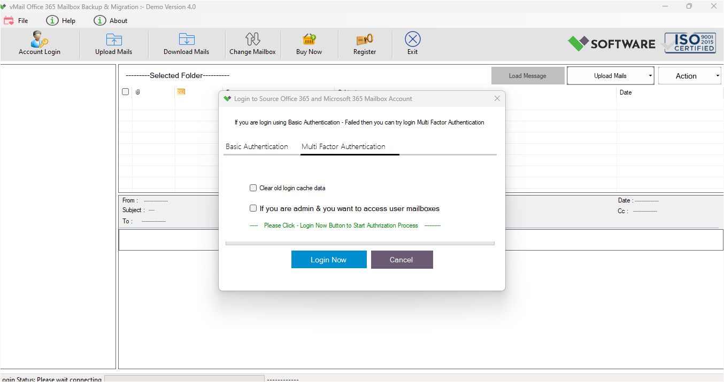The width and height of the screenshot is (724, 382).
Task: Select the Change Mailbox icon
Action: pyautogui.click(x=252, y=39)
